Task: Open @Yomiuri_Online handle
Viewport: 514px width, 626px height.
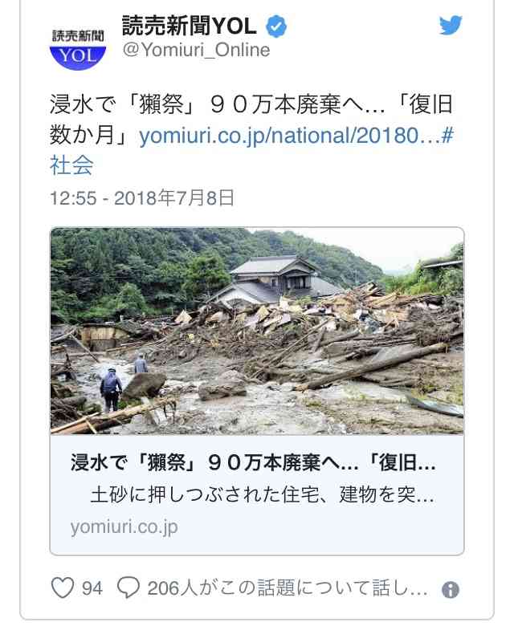Action: 196,50
